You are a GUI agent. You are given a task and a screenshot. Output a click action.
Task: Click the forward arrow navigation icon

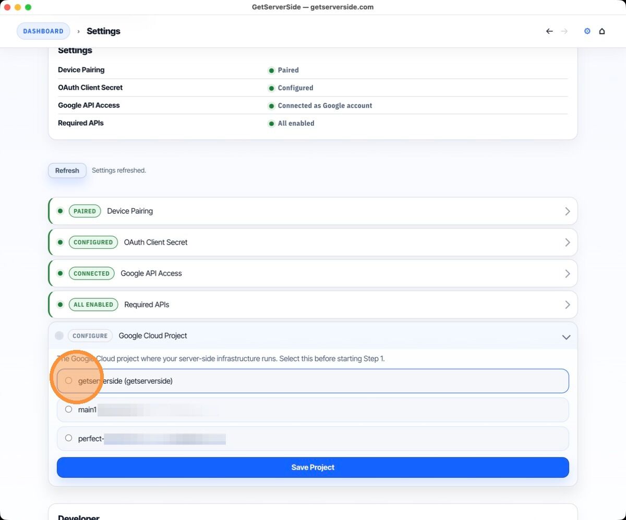tap(564, 31)
